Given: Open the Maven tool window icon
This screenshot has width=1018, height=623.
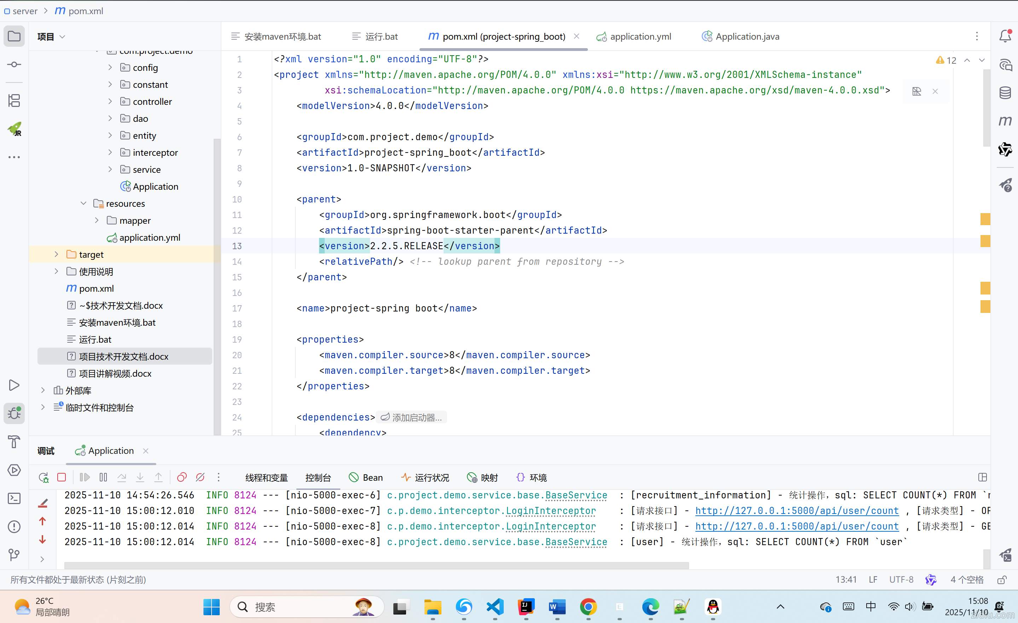Looking at the screenshot, I should (1005, 121).
